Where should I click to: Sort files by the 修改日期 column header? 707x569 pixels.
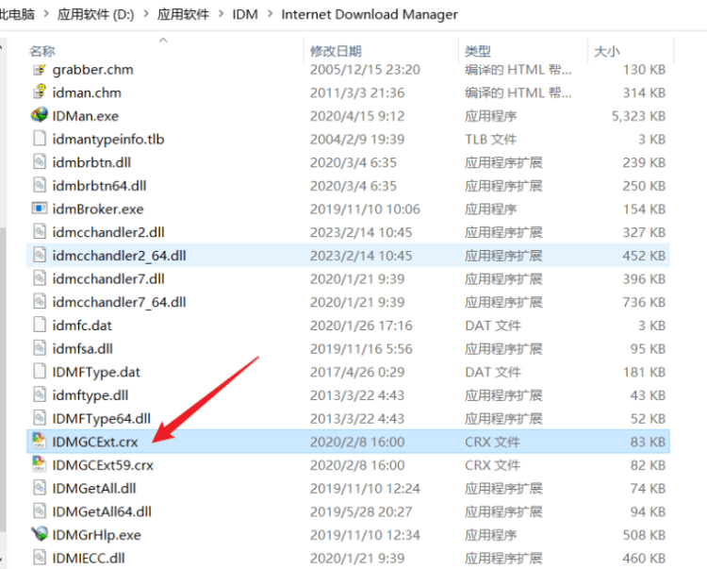point(336,51)
